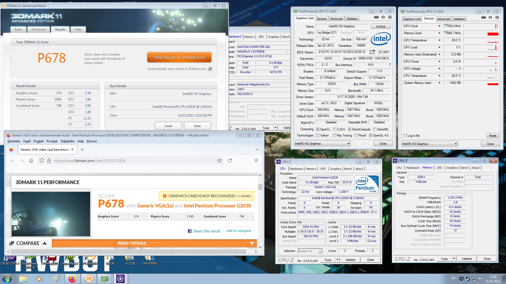This screenshot has width=506, height=284.
Task: Click the Bus Interface question mark in GPU-Z
Action: [390, 65]
